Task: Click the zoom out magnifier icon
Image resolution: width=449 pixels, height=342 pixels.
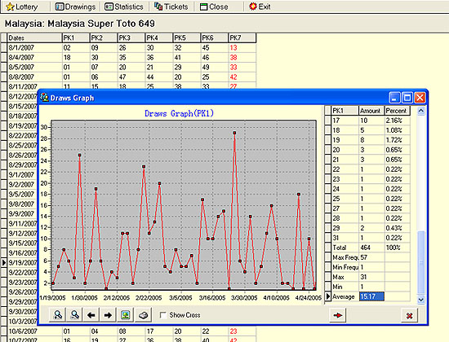Action: tap(74, 315)
